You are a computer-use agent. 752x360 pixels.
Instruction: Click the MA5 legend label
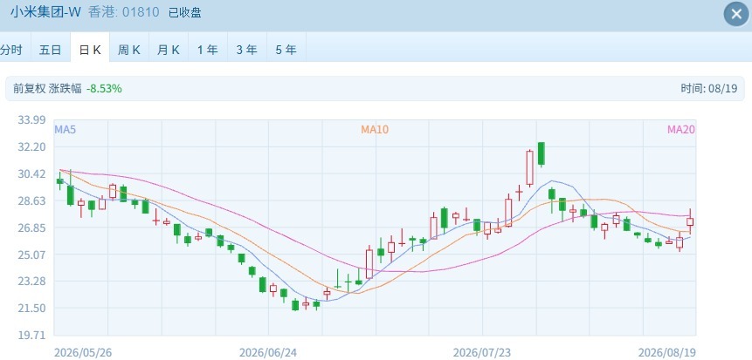tap(66, 129)
